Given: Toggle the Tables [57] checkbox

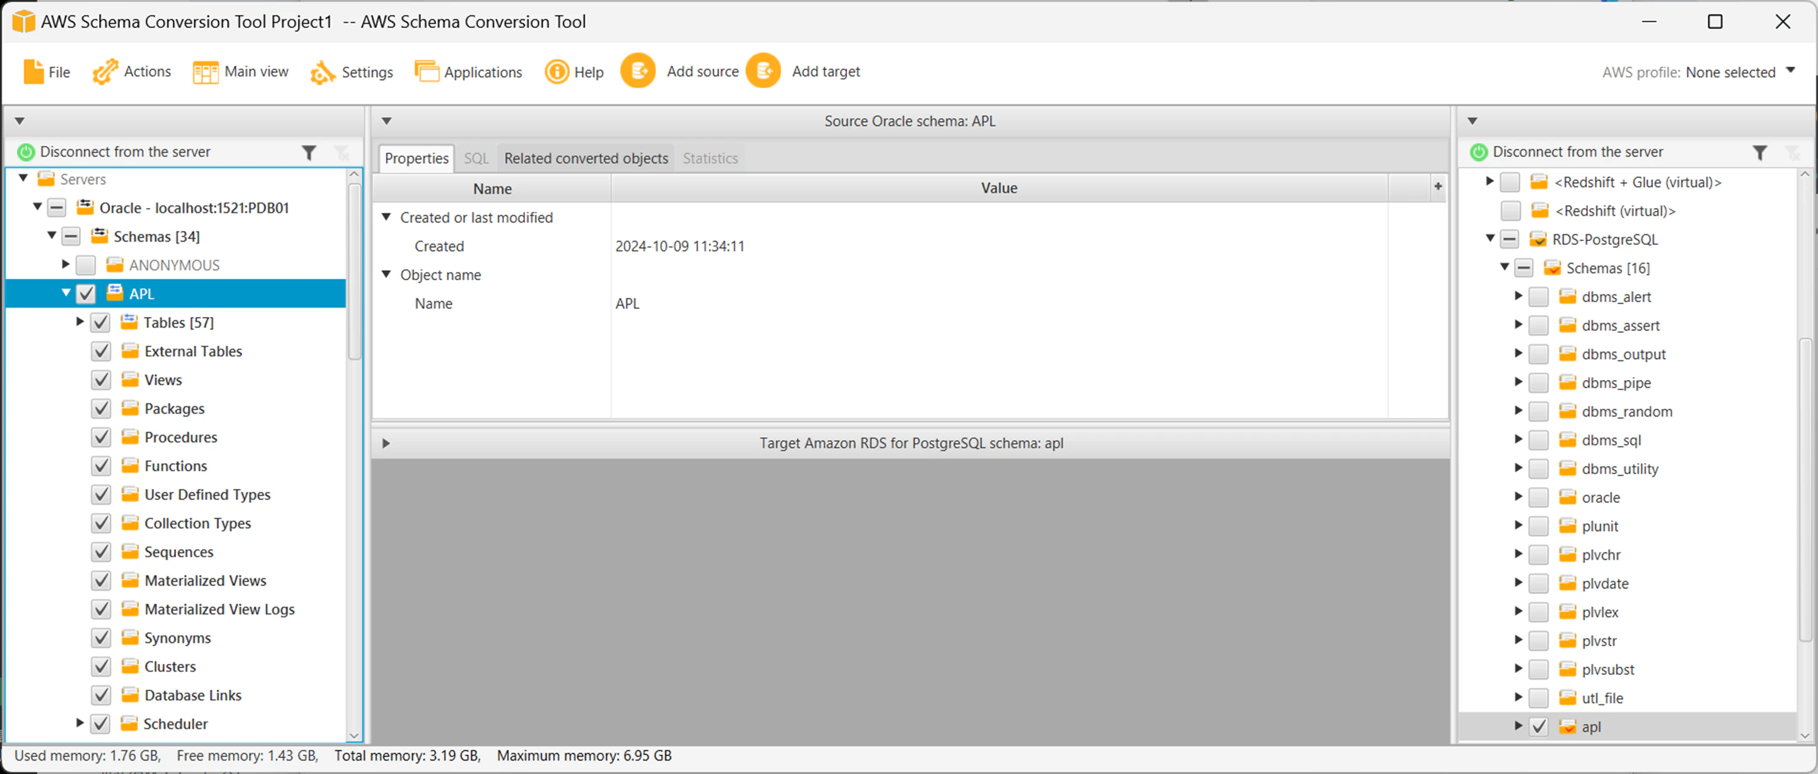Looking at the screenshot, I should 101,322.
